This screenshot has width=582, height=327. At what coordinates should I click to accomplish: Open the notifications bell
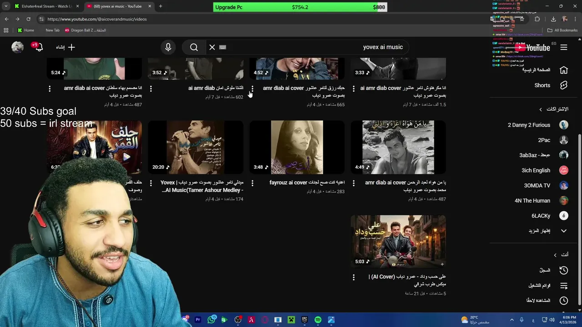38,47
